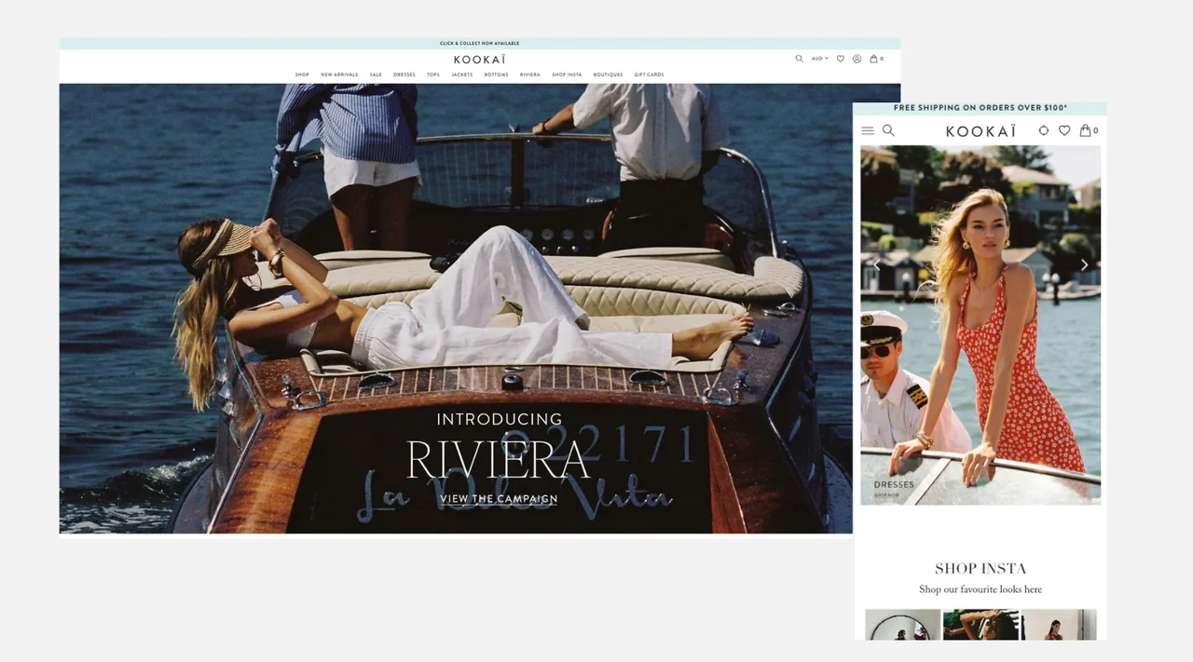
Task: Expand the AUD currency dropdown
Action: point(819,59)
